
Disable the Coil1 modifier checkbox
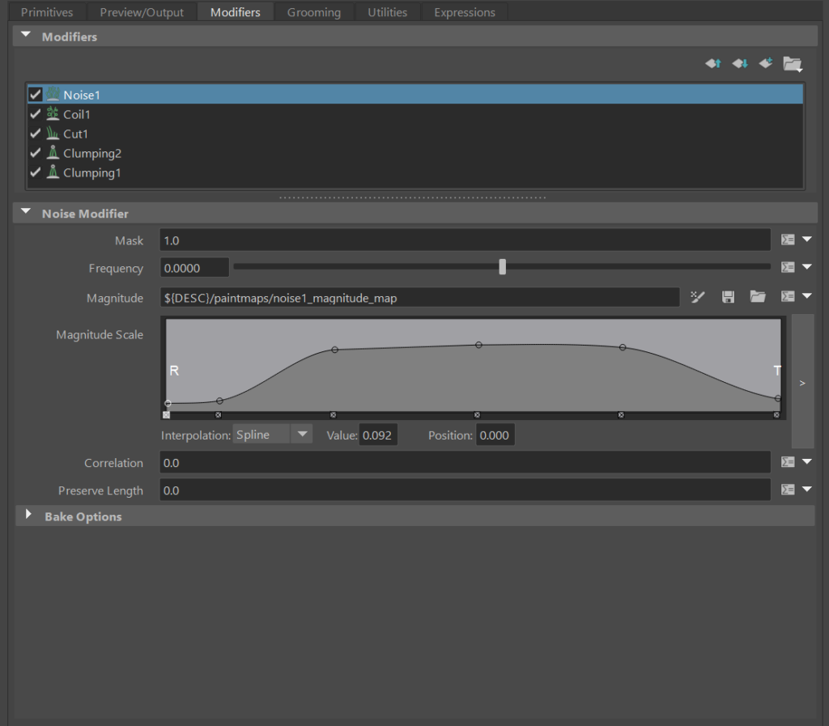coord(35,114)
